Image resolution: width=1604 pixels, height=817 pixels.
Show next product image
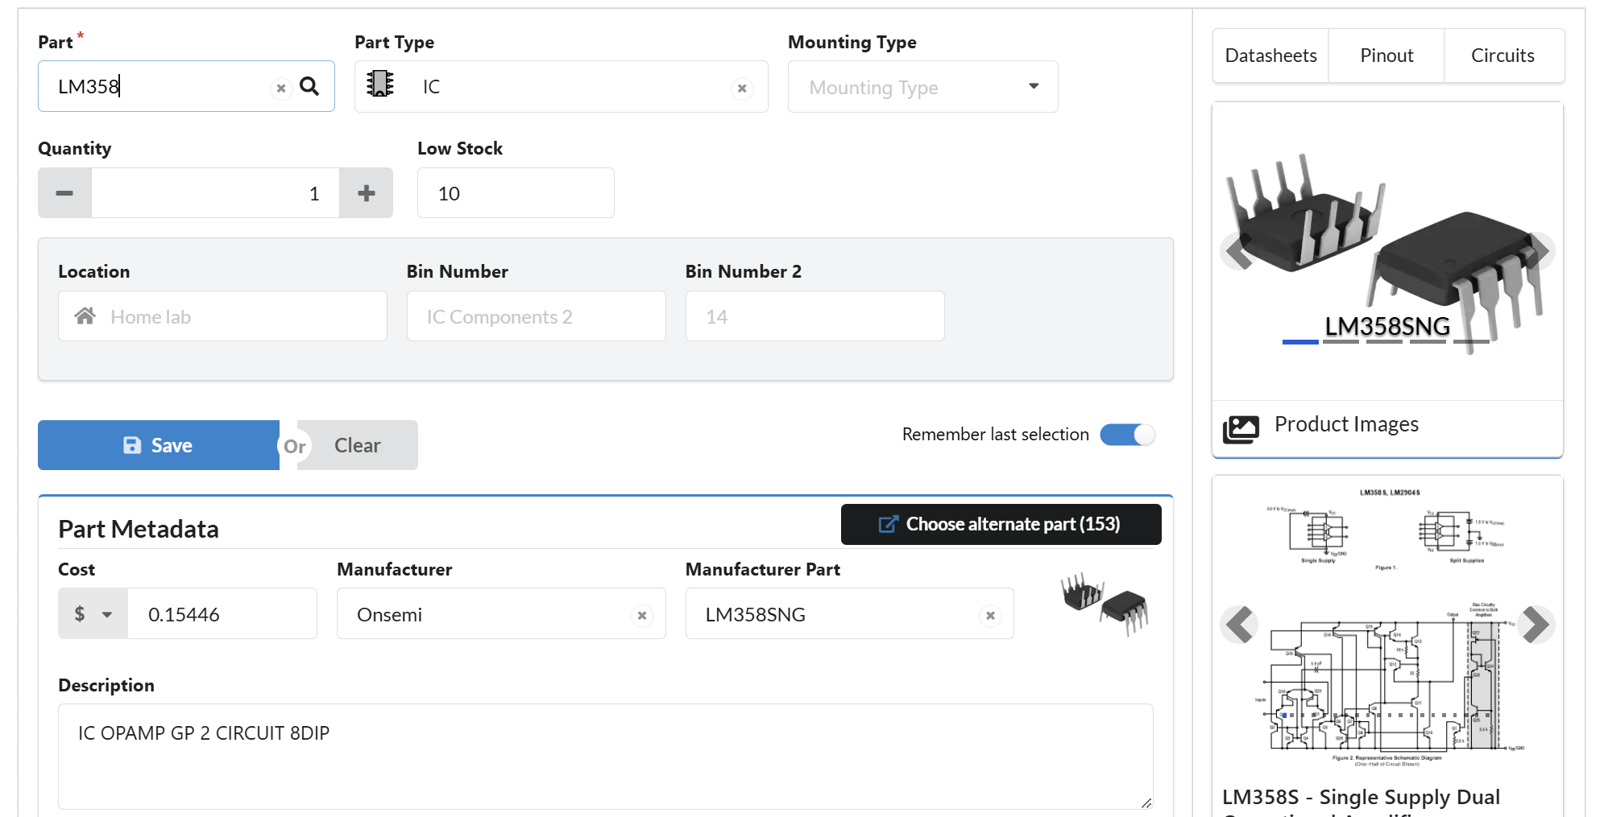pyautogui.click(x=1537, y=251)
